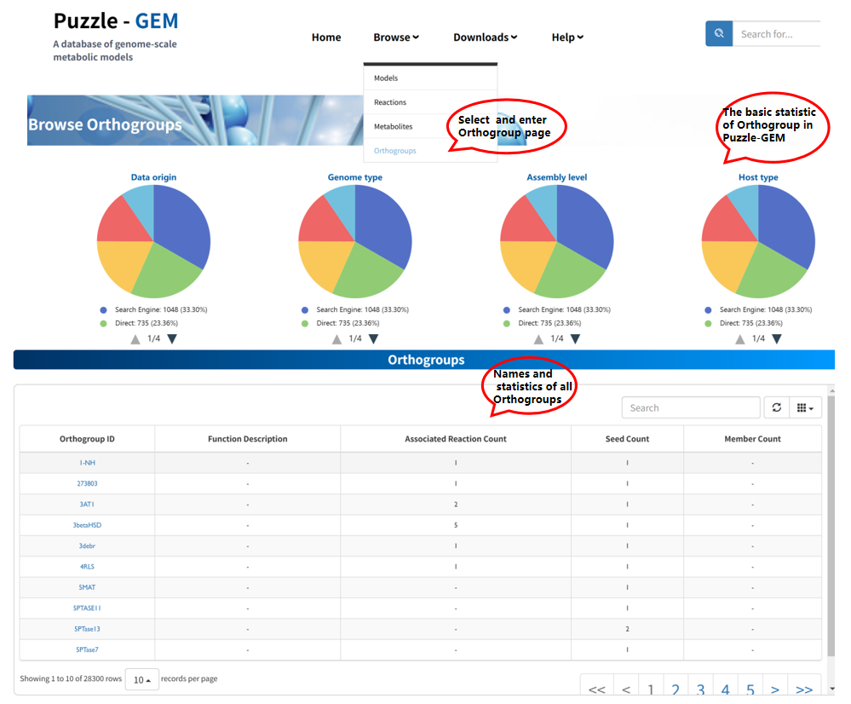Toggle Search Engine legend dot in Data origin
851x704 pixels.
104,310
